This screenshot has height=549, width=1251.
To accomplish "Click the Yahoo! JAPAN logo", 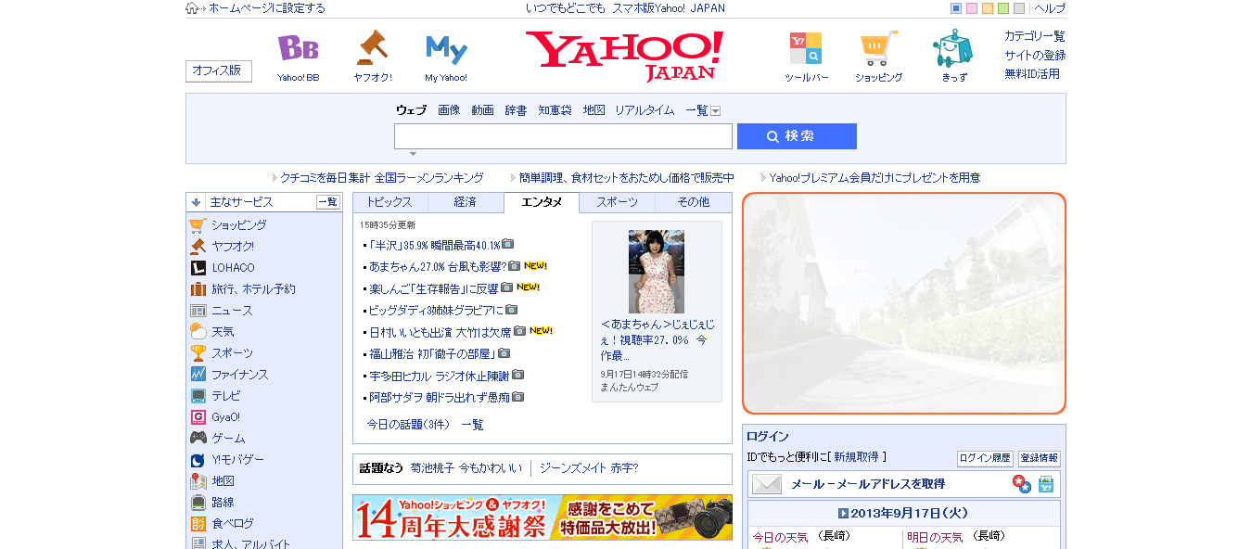I will point(624,55).
